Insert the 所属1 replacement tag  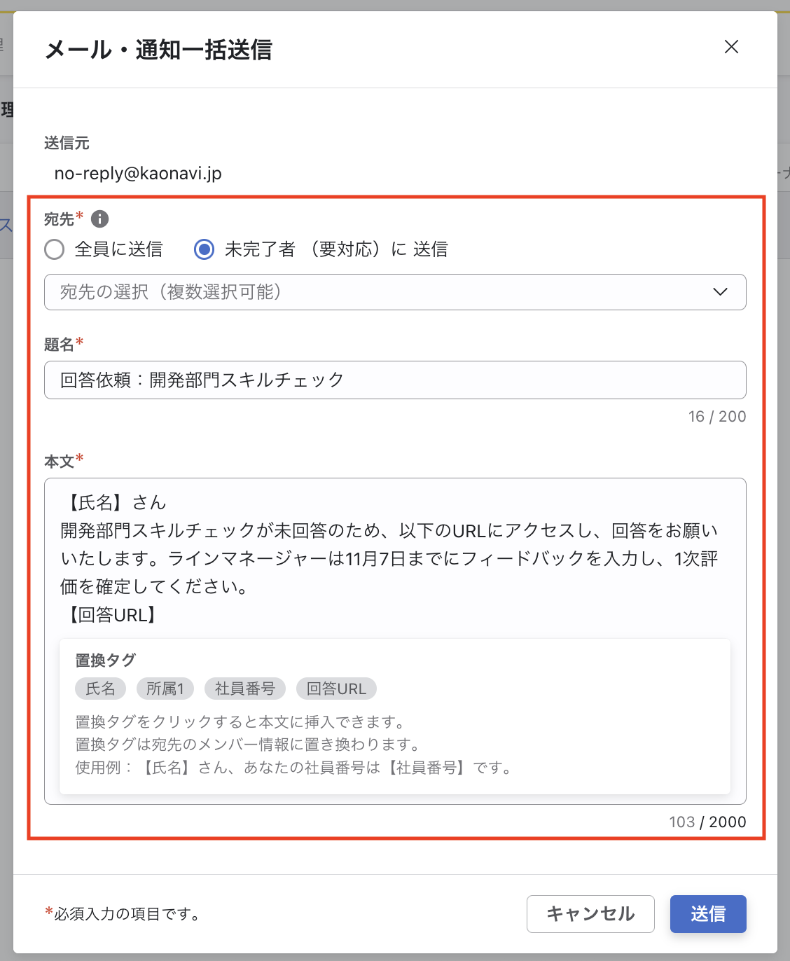click(x=165, y=689)
